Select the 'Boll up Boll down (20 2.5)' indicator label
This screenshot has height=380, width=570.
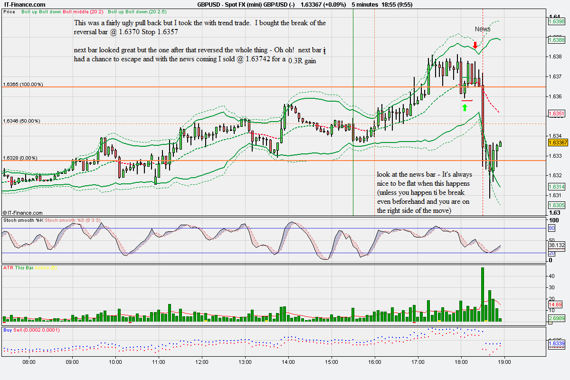[137, 11]
